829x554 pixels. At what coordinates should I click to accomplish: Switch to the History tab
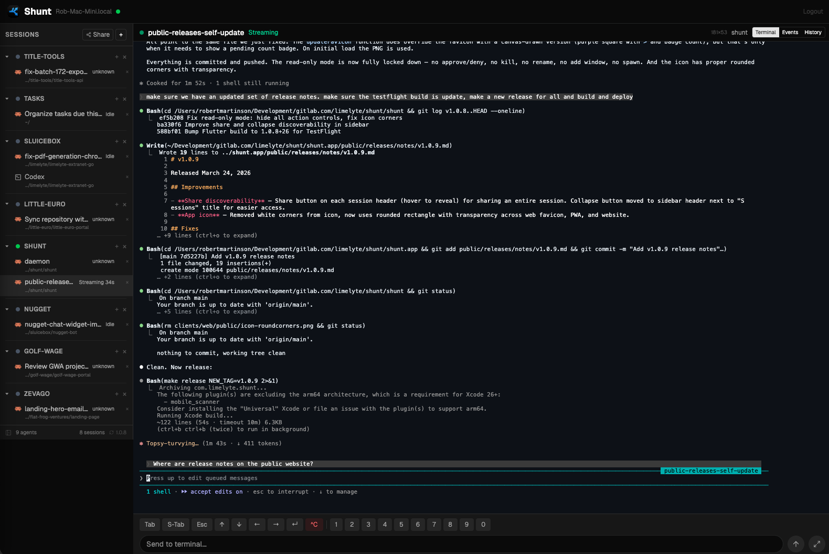[x=813, y=33]
